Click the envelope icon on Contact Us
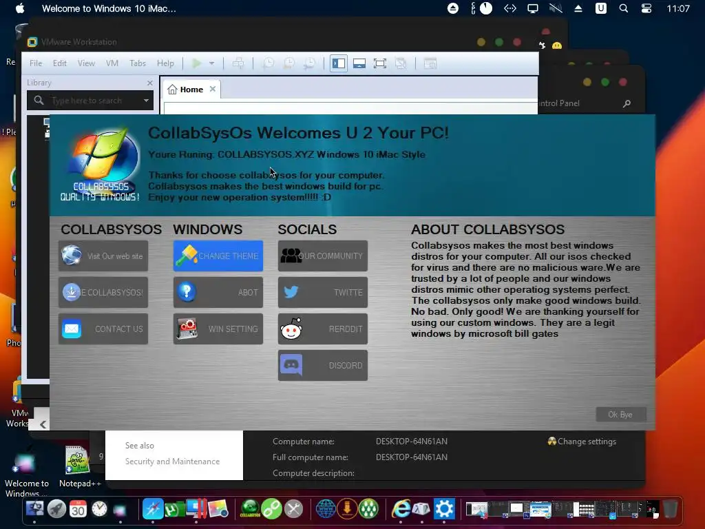Viewport: 705px width, 529px height. (x=72, y=329)
